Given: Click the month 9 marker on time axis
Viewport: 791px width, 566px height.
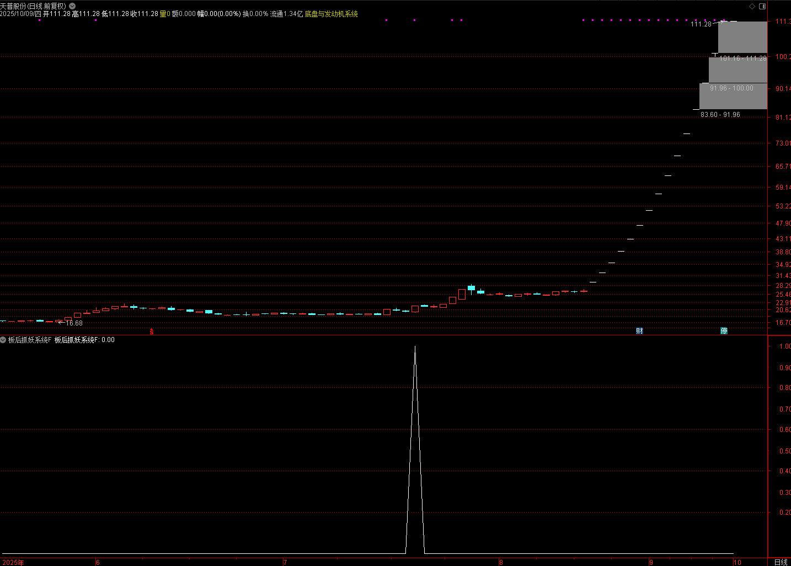Looking at the screenshot, I should pyautogui.click(x=651, y=563).
